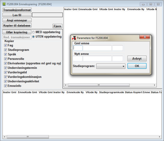Click the Red. transaksjoner button
Screen dimensions: 164x141
17,37
